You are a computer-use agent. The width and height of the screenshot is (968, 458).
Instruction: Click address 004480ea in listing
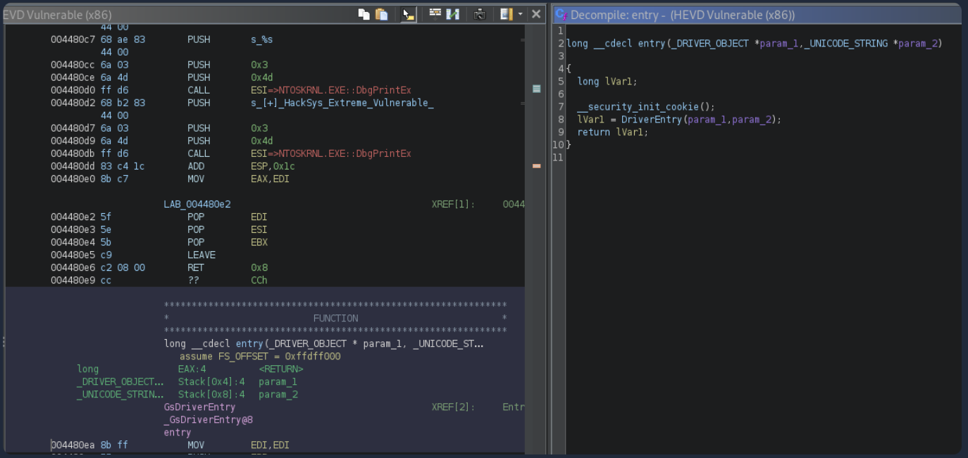pyautogui.click(x=73, y=445)
